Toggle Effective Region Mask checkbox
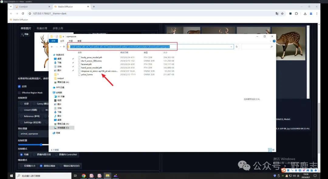Viewport: 328px width, 179px height. point(19,93)
